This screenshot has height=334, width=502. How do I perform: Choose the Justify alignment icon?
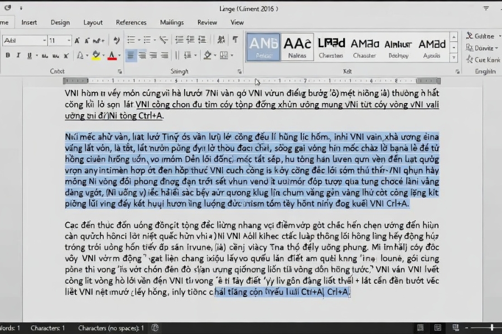(163, 55)
